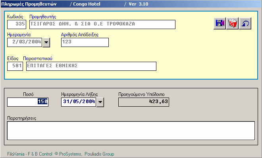This screenshot has width=262, height=158.
Task: Click the Ποσό amount field
Action: [x=28, y=102]
